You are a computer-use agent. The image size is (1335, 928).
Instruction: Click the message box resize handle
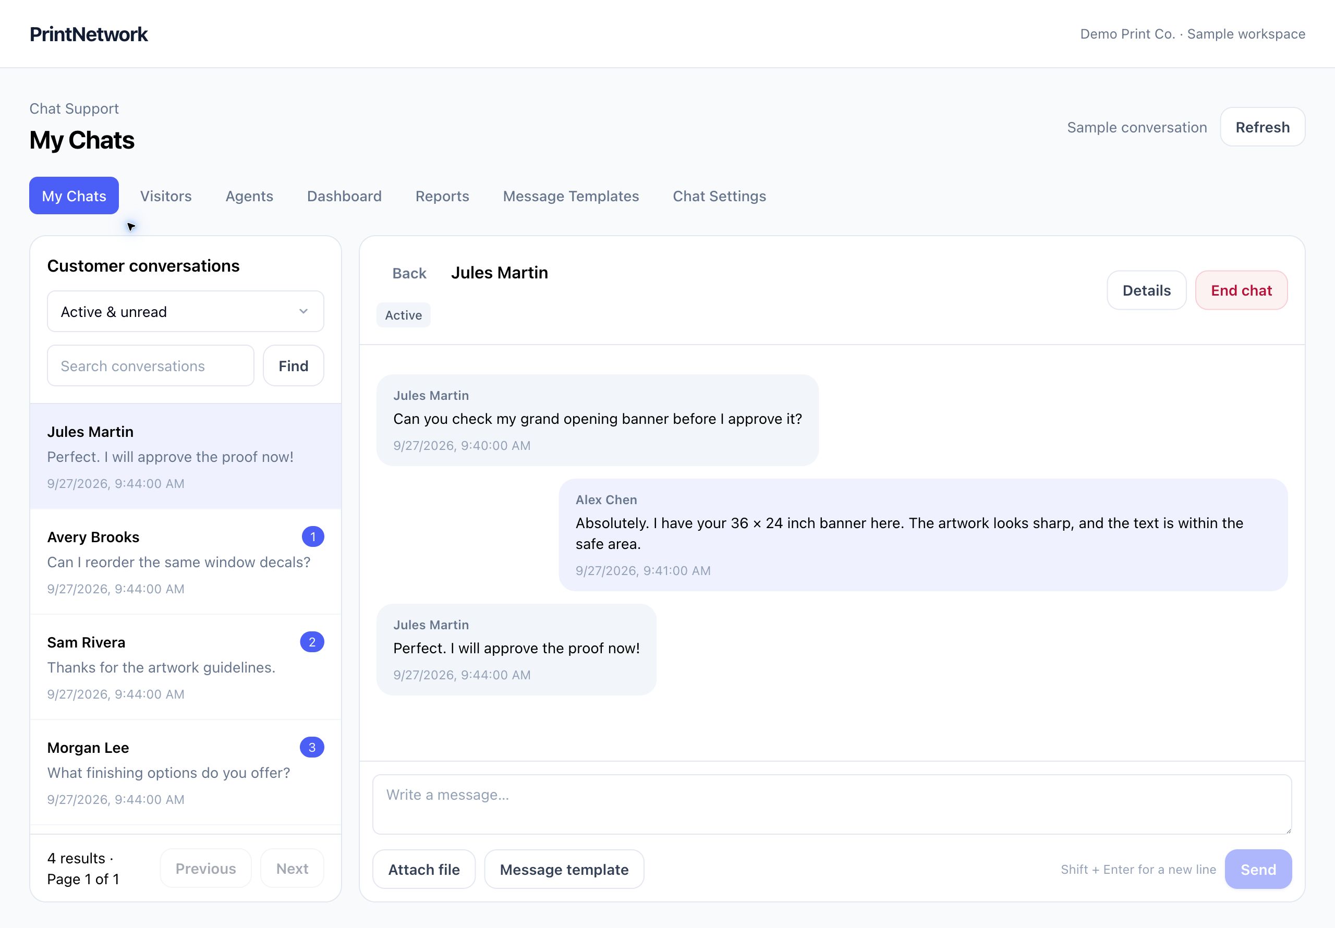coord(1288,830)
